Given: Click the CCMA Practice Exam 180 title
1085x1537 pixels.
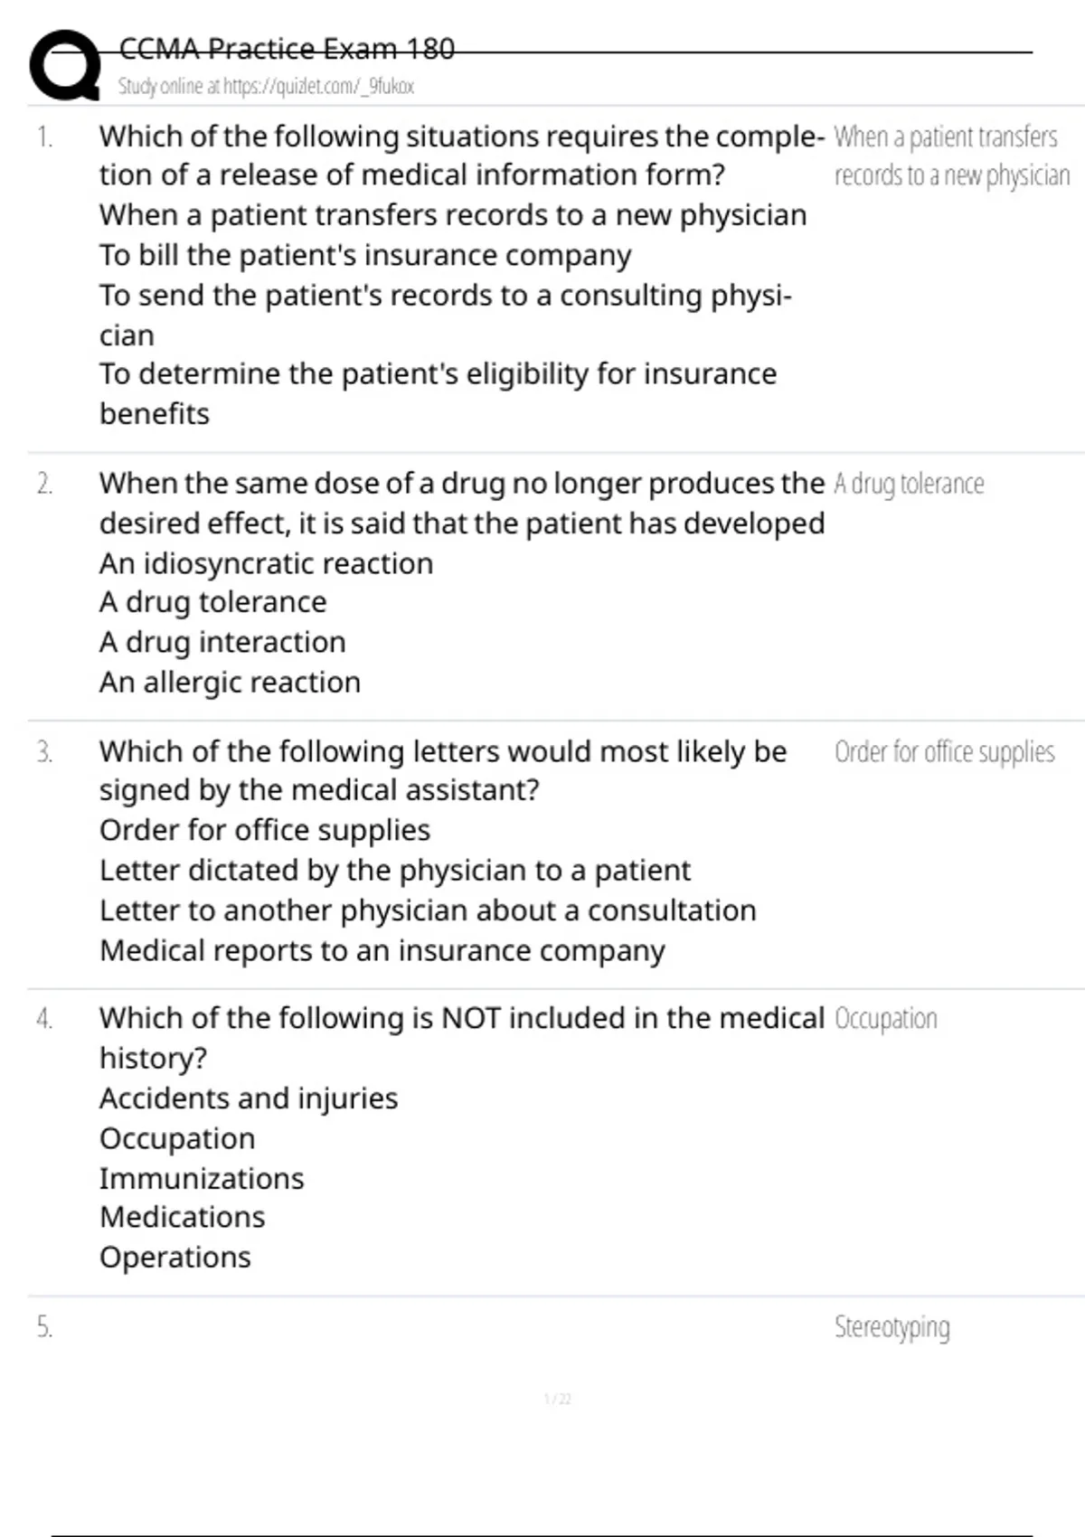Looking at the screenshot, I should pyautogui.click(x=286, y=49).
